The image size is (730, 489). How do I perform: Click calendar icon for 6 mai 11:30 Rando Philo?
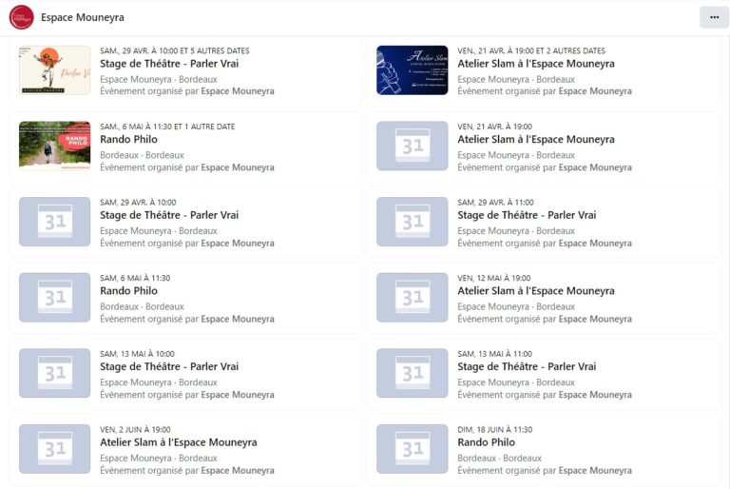click(x=54, y=298)
